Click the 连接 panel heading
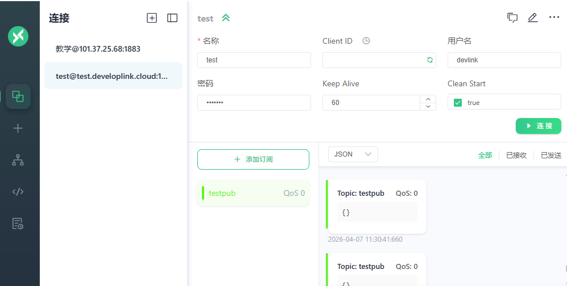 tap(59, 18)
